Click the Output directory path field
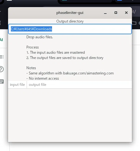Viewport: 140px width, 151px height. pos(70,29)
